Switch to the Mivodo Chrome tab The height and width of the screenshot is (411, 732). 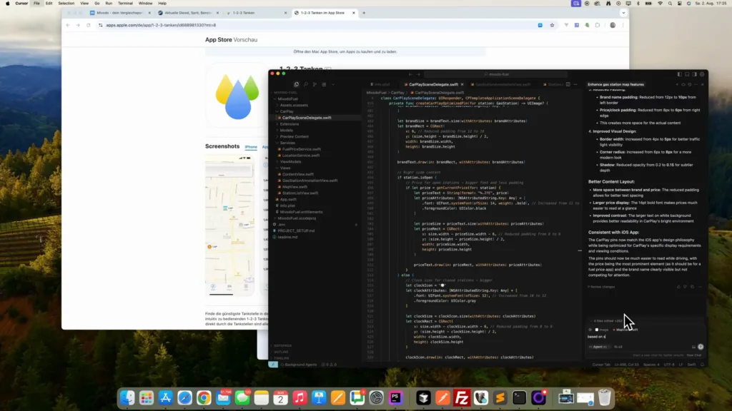point(120,13)
